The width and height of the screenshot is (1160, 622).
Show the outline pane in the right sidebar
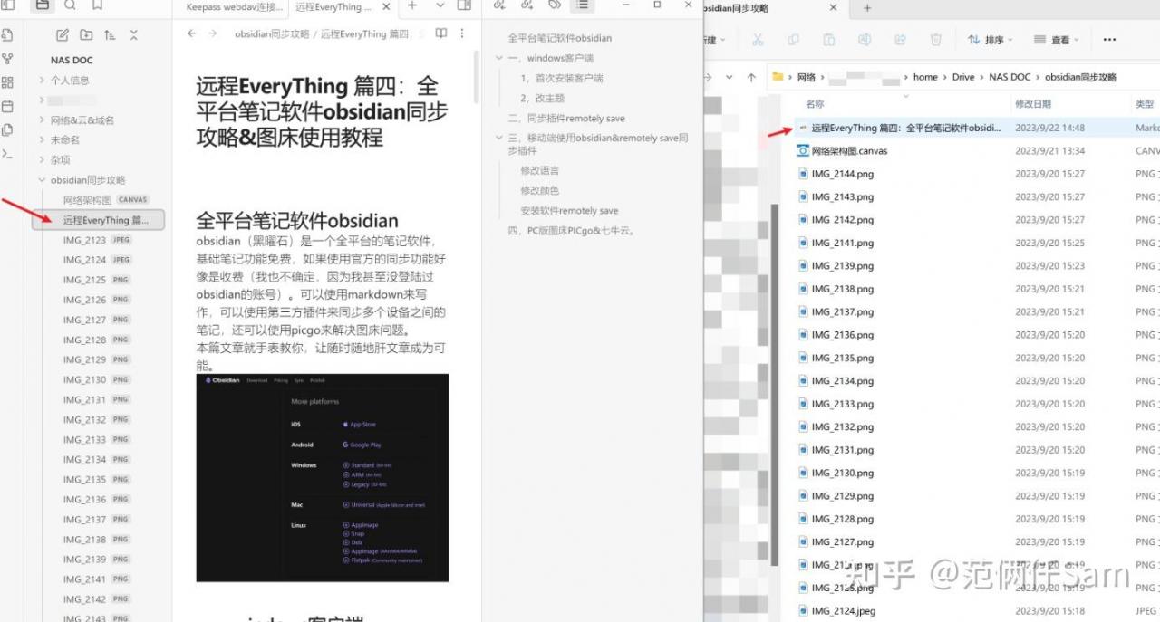tap(582, 5)
